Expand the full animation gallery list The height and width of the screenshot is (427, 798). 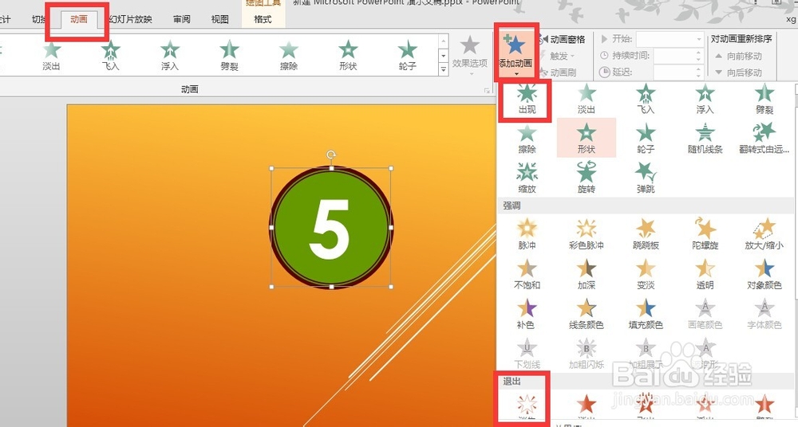[x=443, y=69]
